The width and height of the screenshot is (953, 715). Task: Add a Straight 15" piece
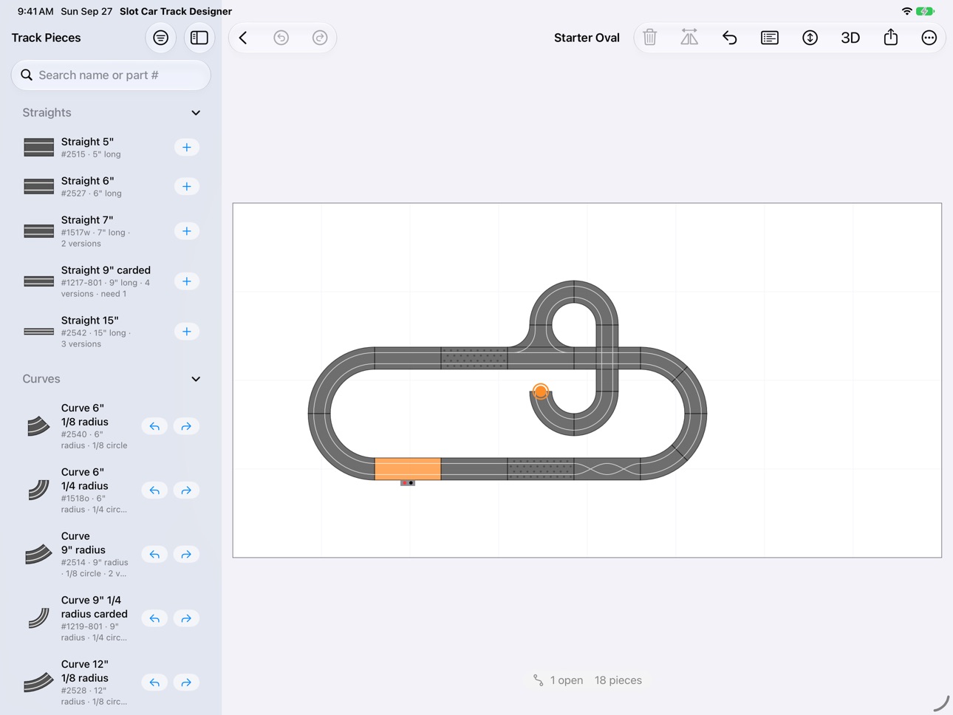coord(187,332)
